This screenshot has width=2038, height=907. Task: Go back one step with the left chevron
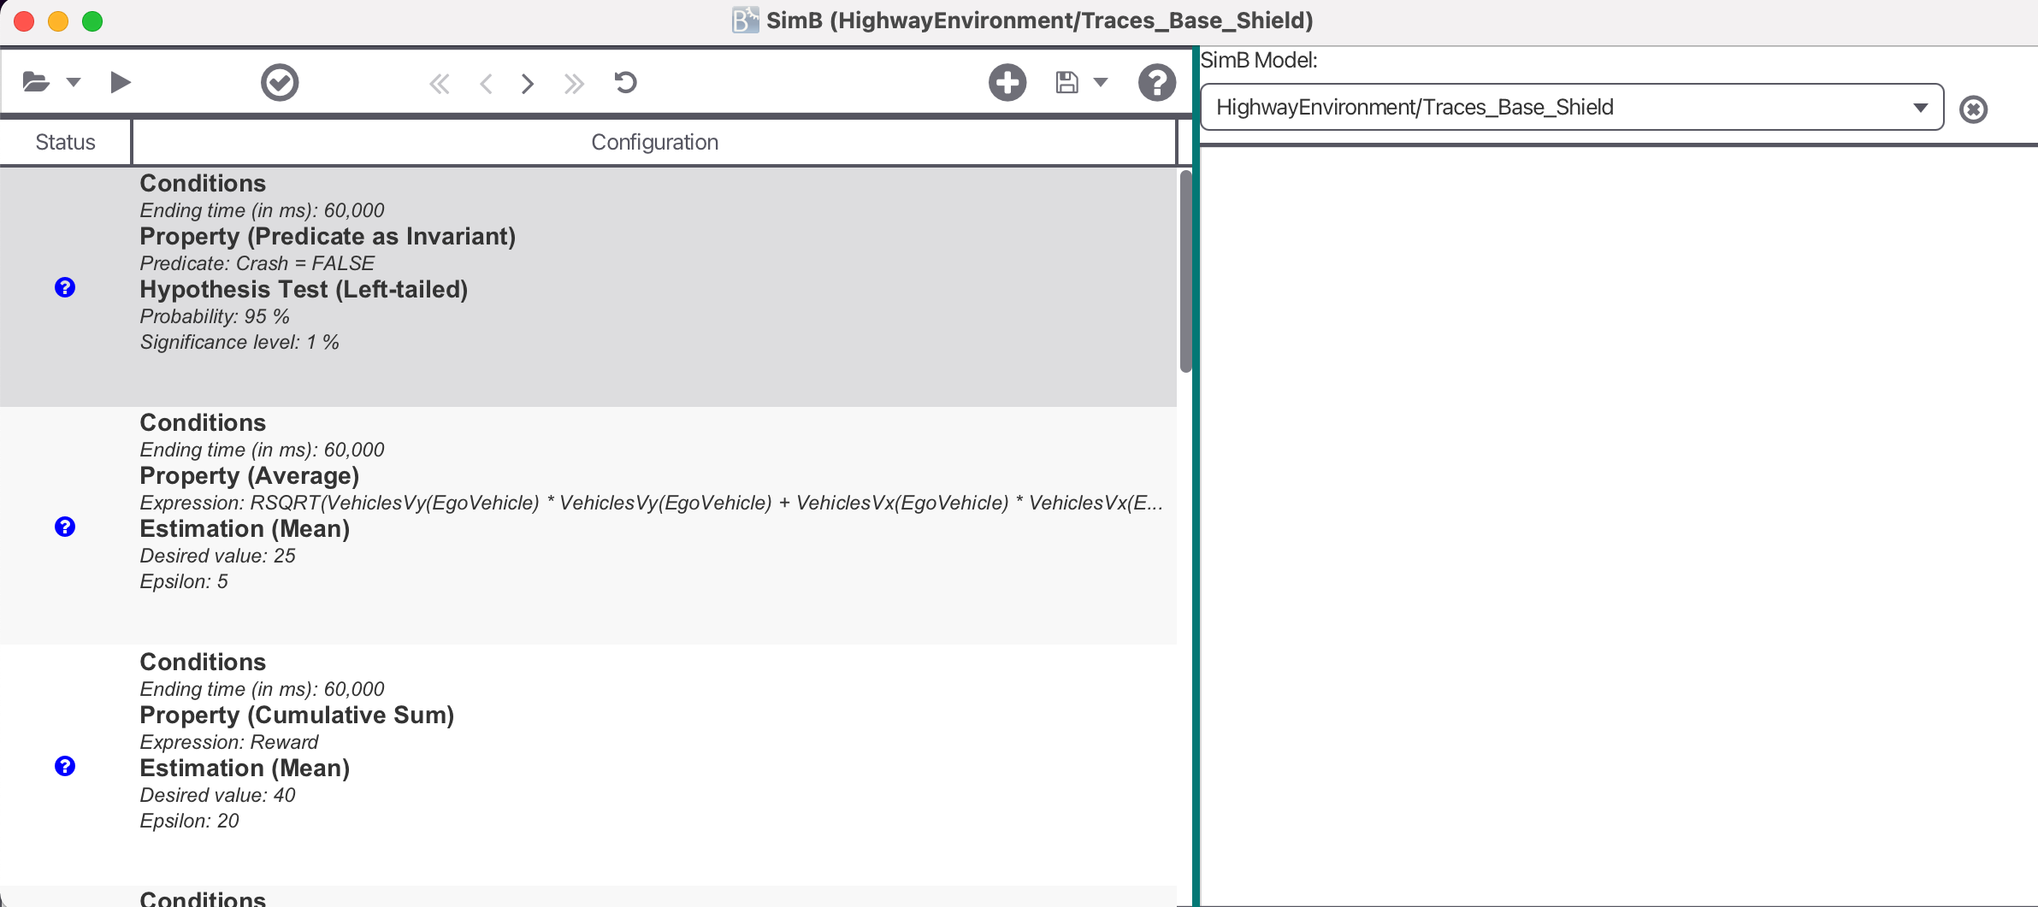point(486,83)
